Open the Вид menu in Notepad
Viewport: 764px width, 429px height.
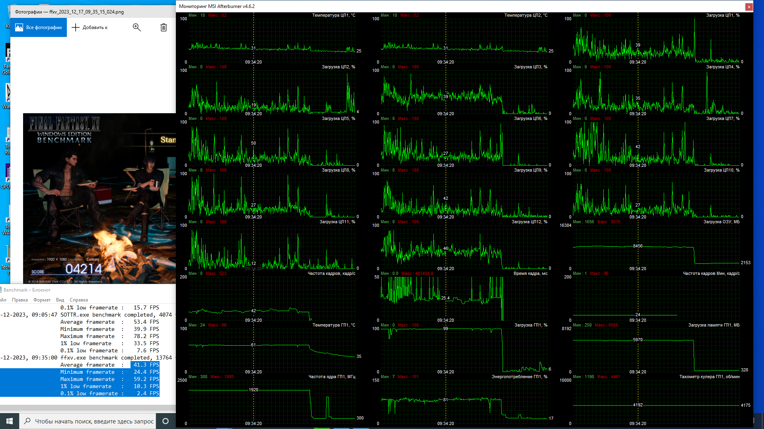tap(60, 300)
